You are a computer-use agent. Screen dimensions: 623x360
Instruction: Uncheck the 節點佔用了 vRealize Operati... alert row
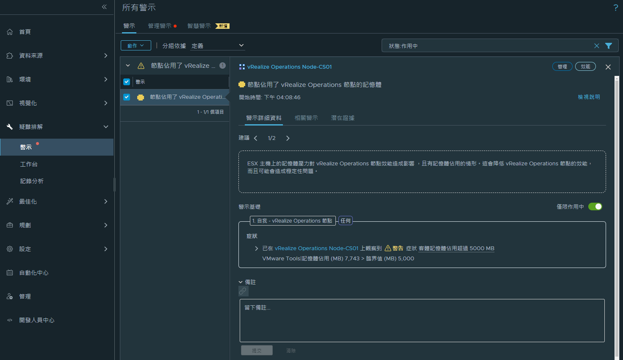tap(127, 97)
